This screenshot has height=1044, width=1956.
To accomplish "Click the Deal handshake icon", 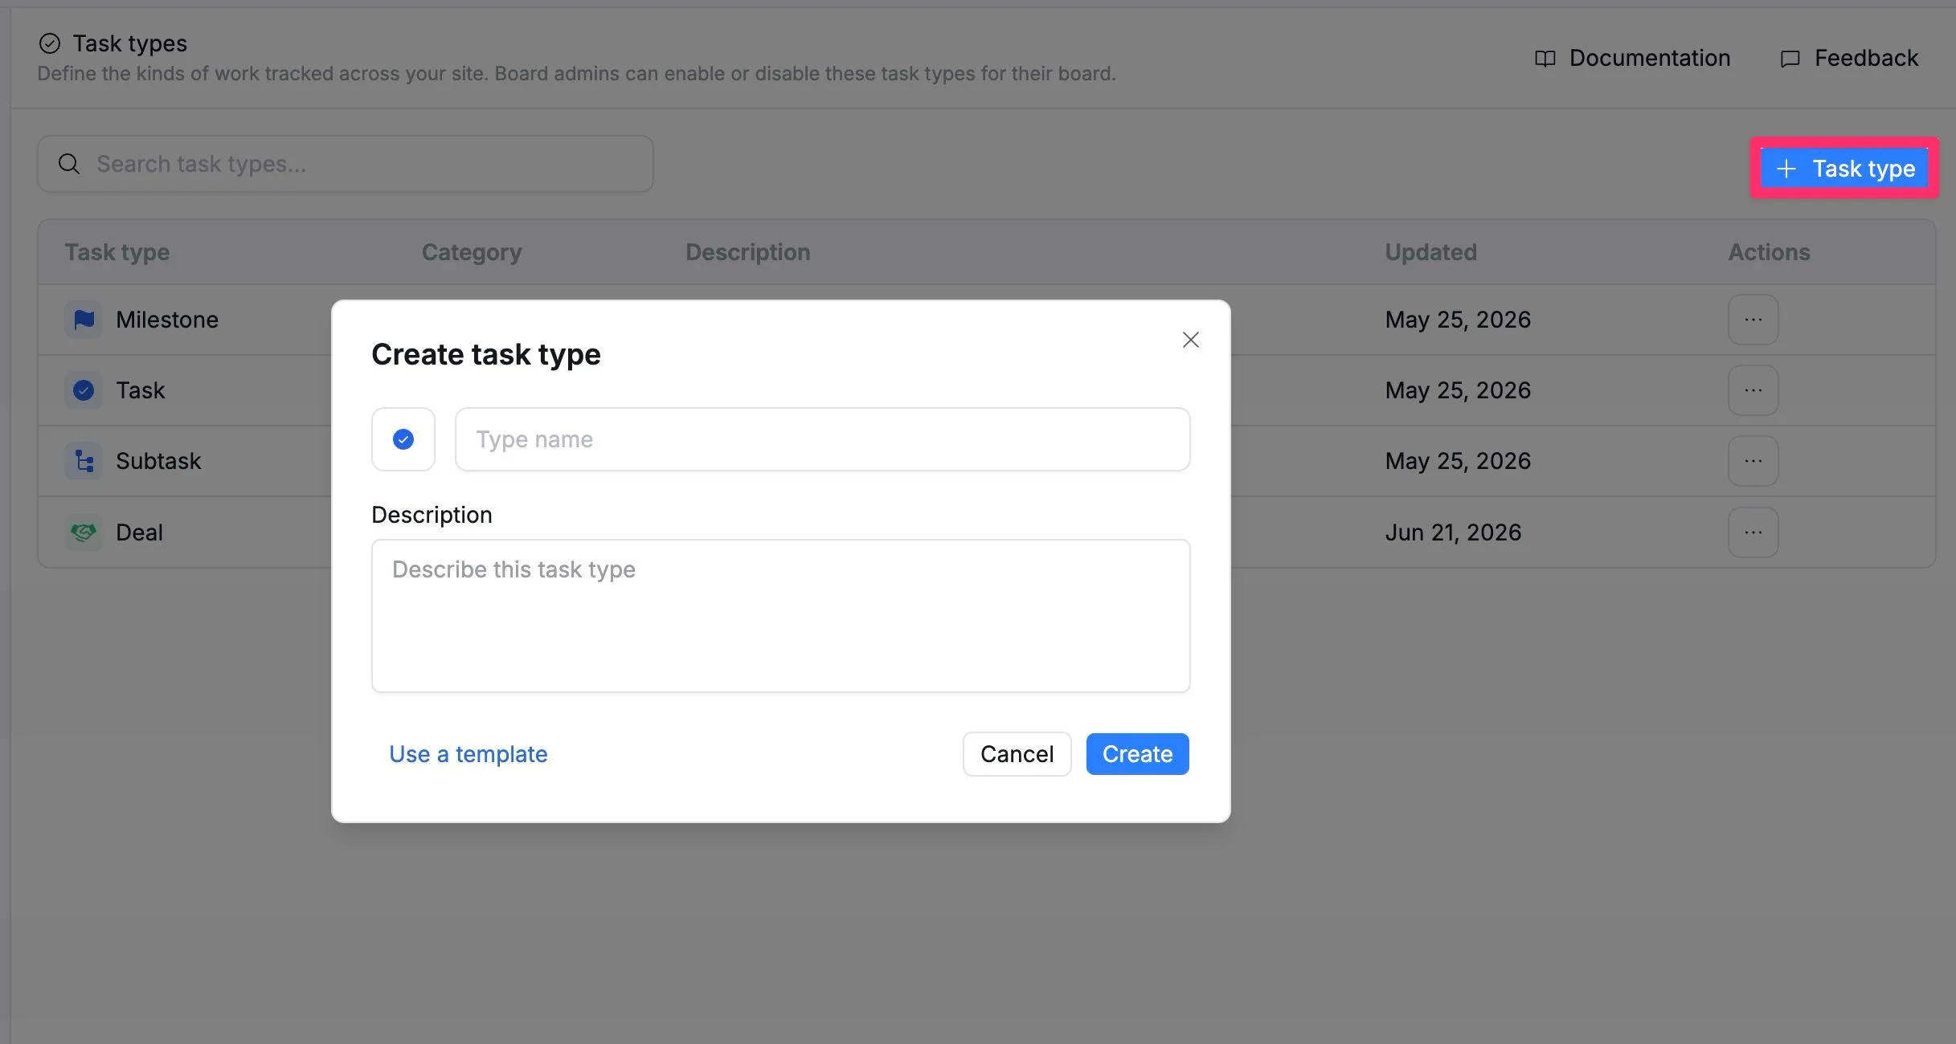I will coord(84,532).
